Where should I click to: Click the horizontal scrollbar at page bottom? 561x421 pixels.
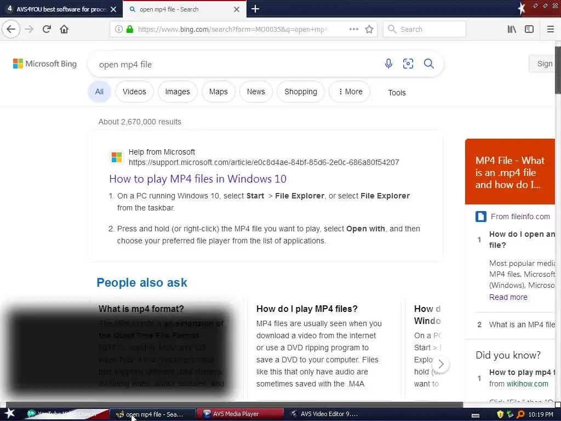234,405
